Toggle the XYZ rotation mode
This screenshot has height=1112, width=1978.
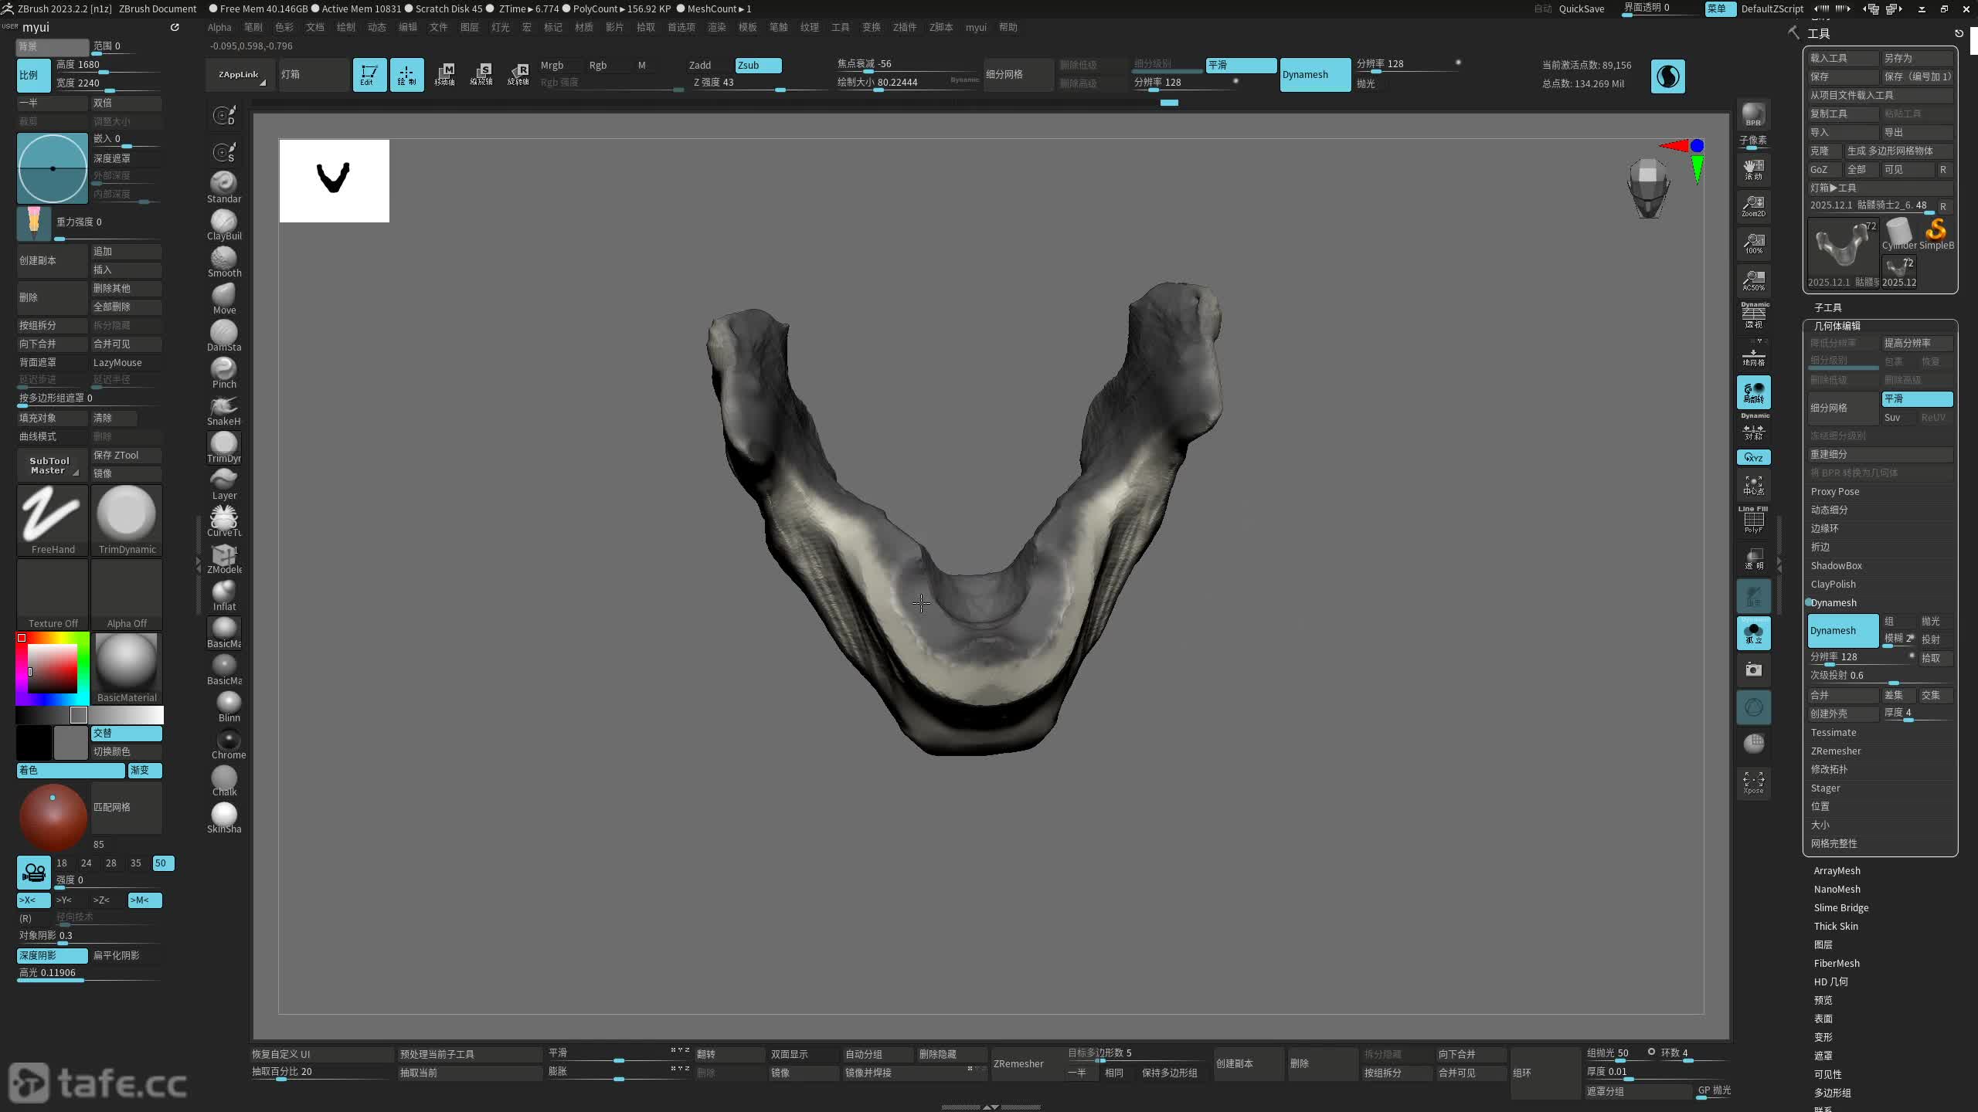(1753, 457)
